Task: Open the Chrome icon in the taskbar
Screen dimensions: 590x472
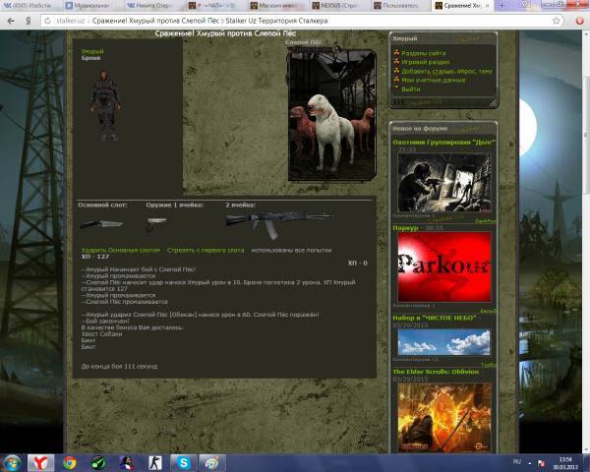Action: [x=70, y=461]
